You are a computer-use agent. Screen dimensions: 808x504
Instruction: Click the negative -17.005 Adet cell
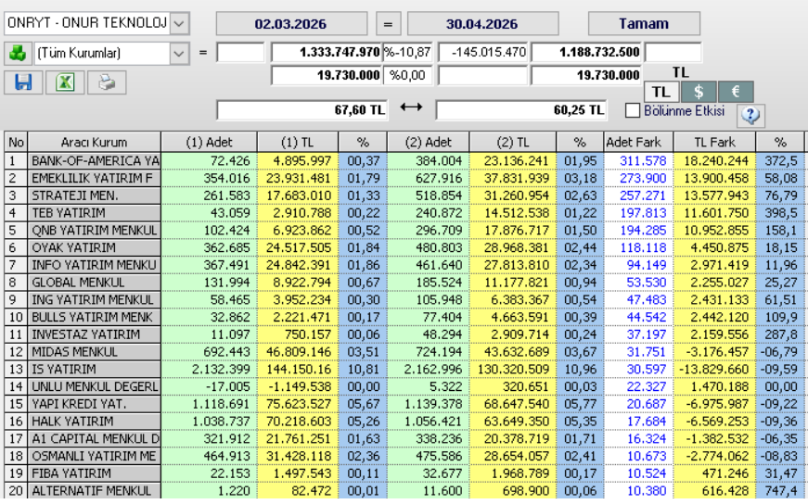tap(210, 386)
